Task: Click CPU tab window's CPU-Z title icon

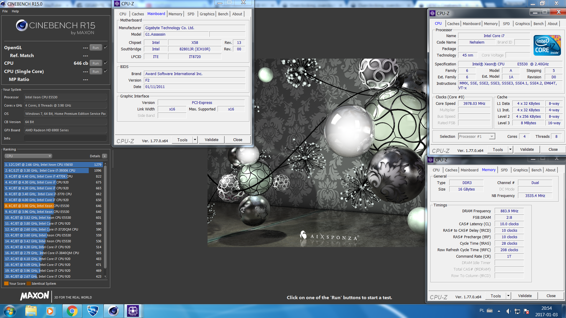Action: (x=432, y=13)
